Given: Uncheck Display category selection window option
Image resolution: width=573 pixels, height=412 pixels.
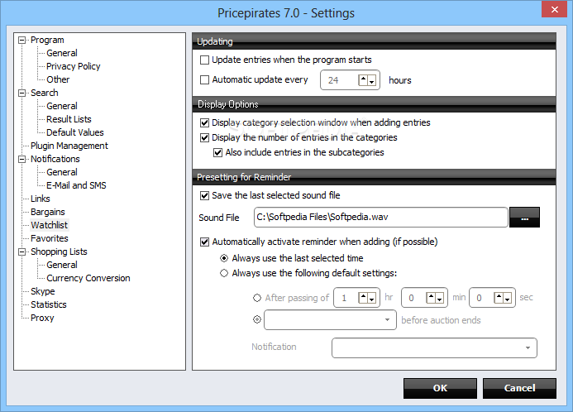Looking at the screenshot, I should (205, 122).
